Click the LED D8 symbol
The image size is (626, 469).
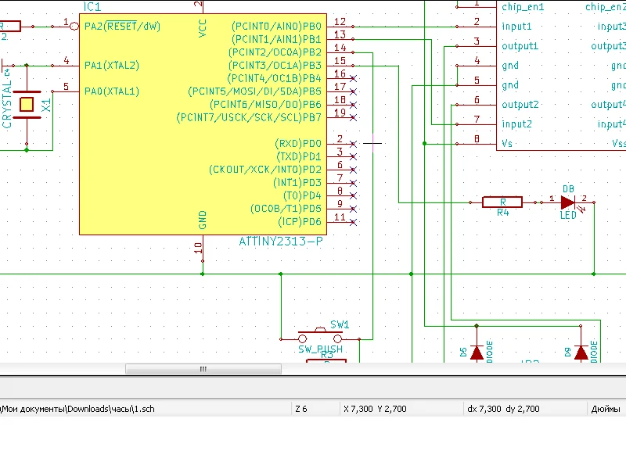pos(568,202)
